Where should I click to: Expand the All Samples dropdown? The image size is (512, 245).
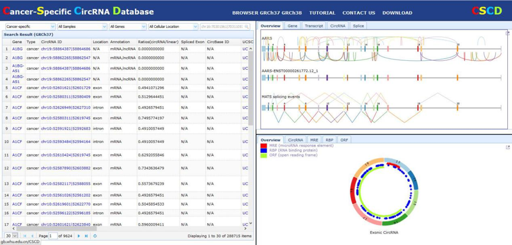point(82,27)
